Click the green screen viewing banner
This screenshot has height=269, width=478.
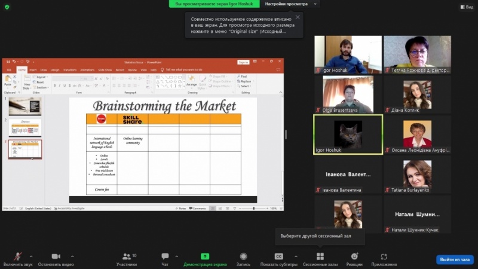(x=215, y=4)
